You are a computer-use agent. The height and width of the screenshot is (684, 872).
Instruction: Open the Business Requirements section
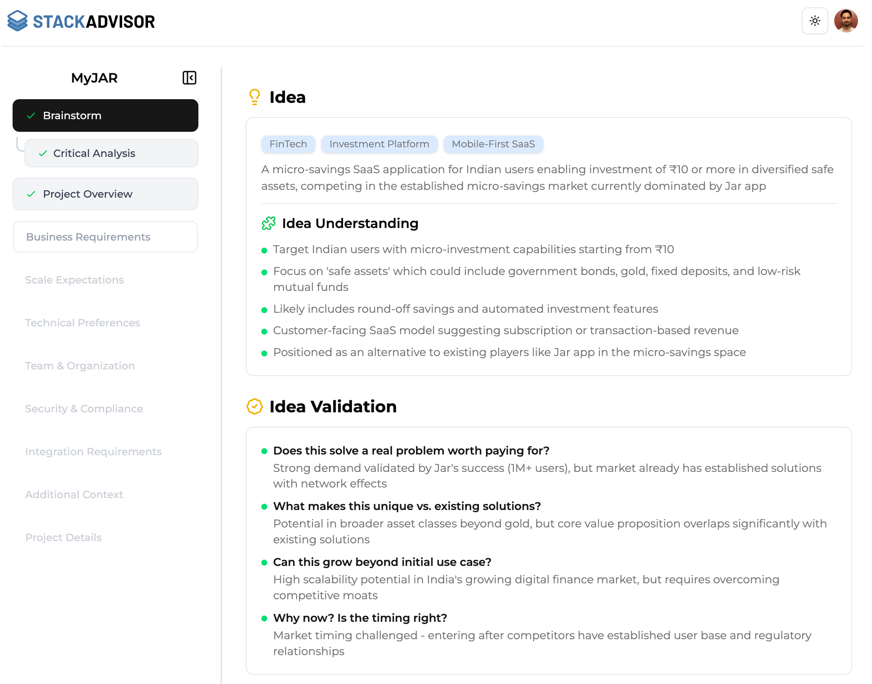pyautogui.click(x=105, y=237)
